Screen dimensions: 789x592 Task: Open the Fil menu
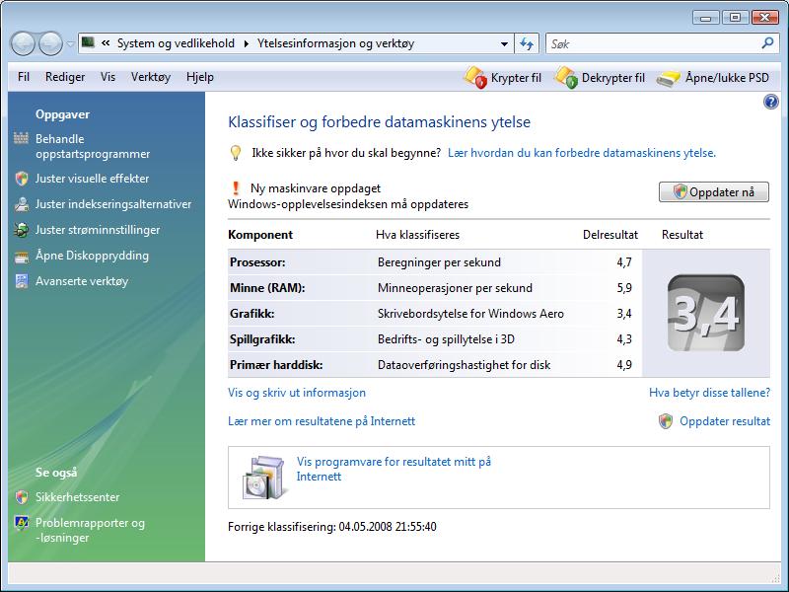pos(24,77)
